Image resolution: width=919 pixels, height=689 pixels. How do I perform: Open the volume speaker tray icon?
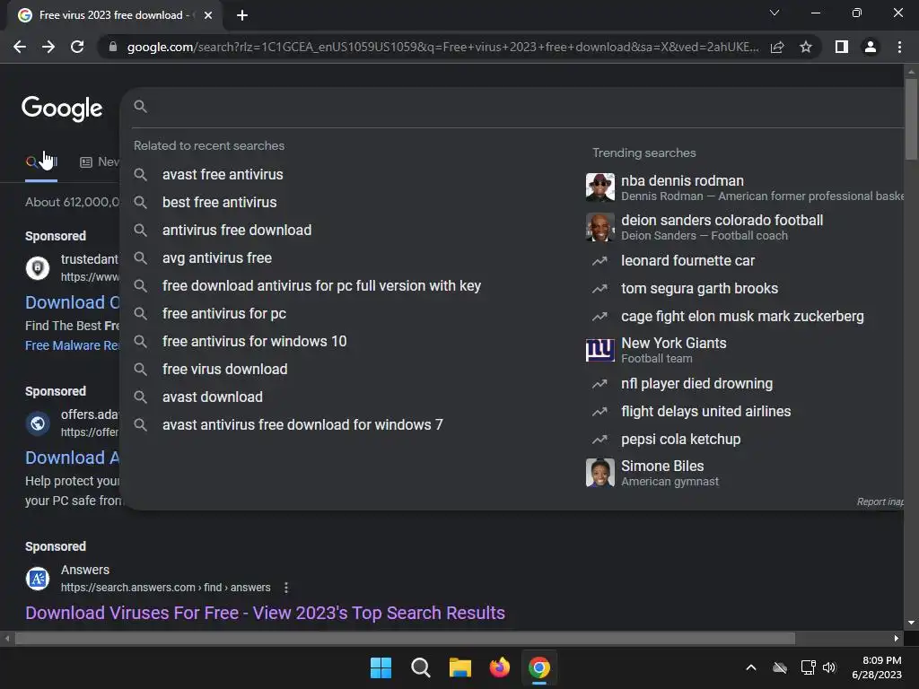(x=829, y=667)
